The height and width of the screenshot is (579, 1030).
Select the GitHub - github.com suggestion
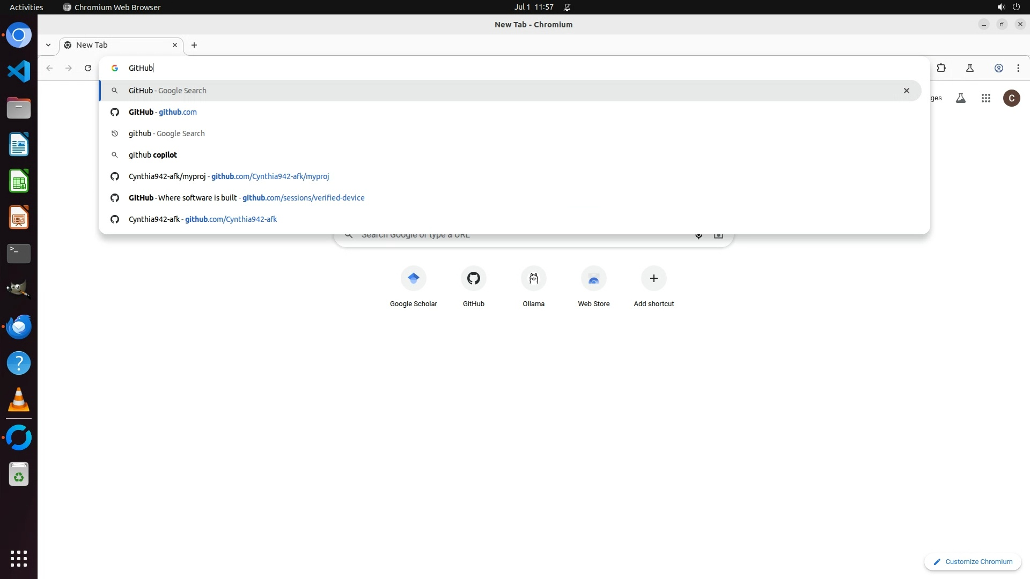163,112
